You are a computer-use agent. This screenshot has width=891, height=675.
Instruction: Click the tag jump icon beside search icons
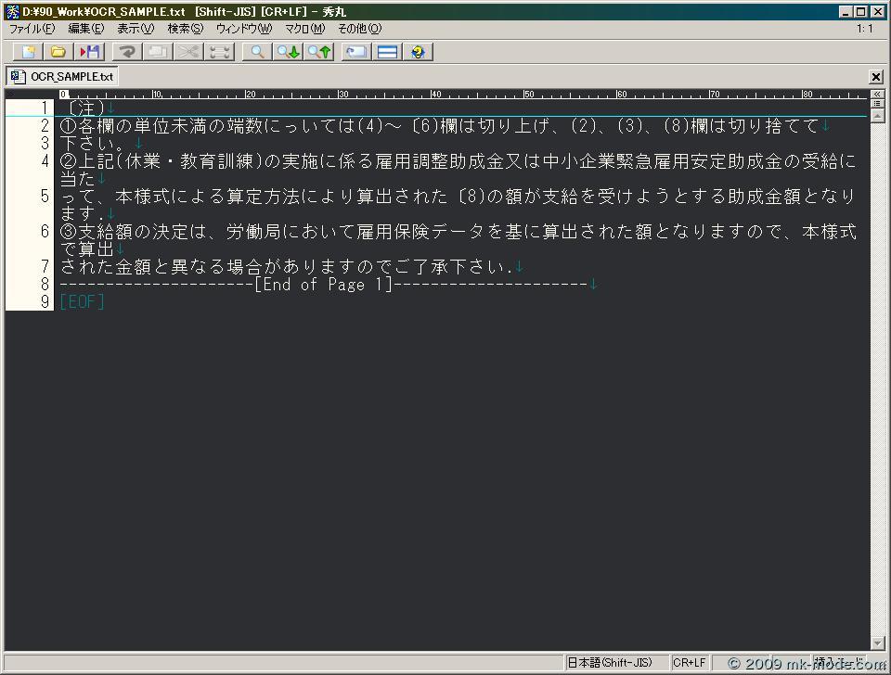[x=355, y=52]
